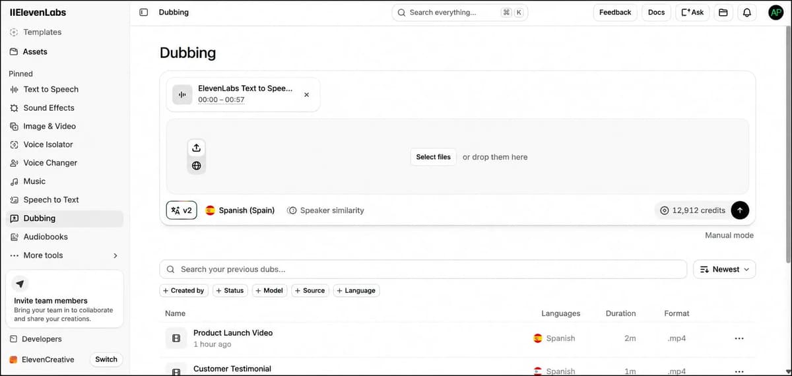Click the upload file icon
The image size is (792, 376).
coord(196,148)
